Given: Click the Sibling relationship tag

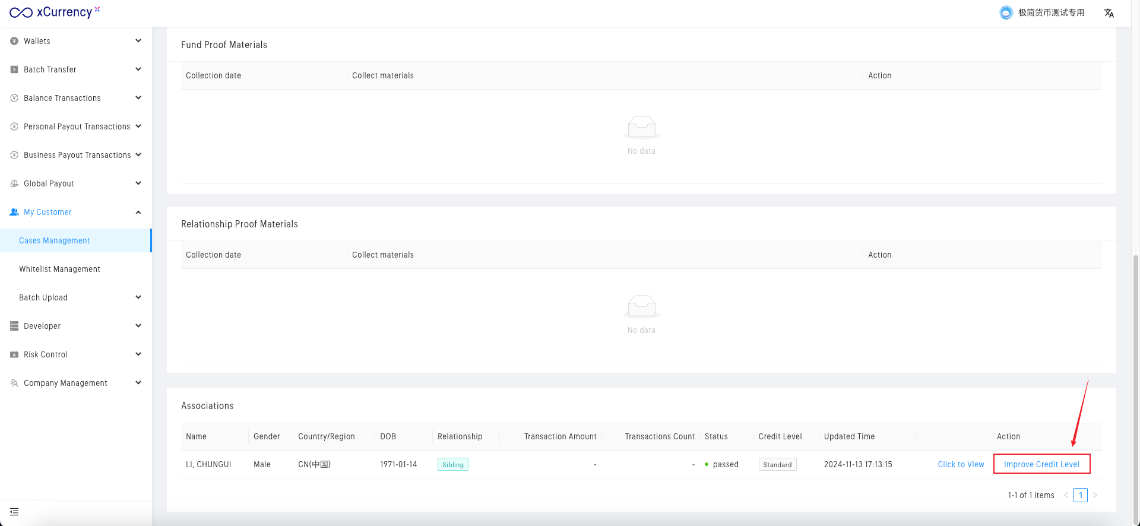Looking at the screenshot, I should click(453, 464).
